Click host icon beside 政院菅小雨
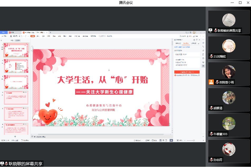 coord(211,82)
